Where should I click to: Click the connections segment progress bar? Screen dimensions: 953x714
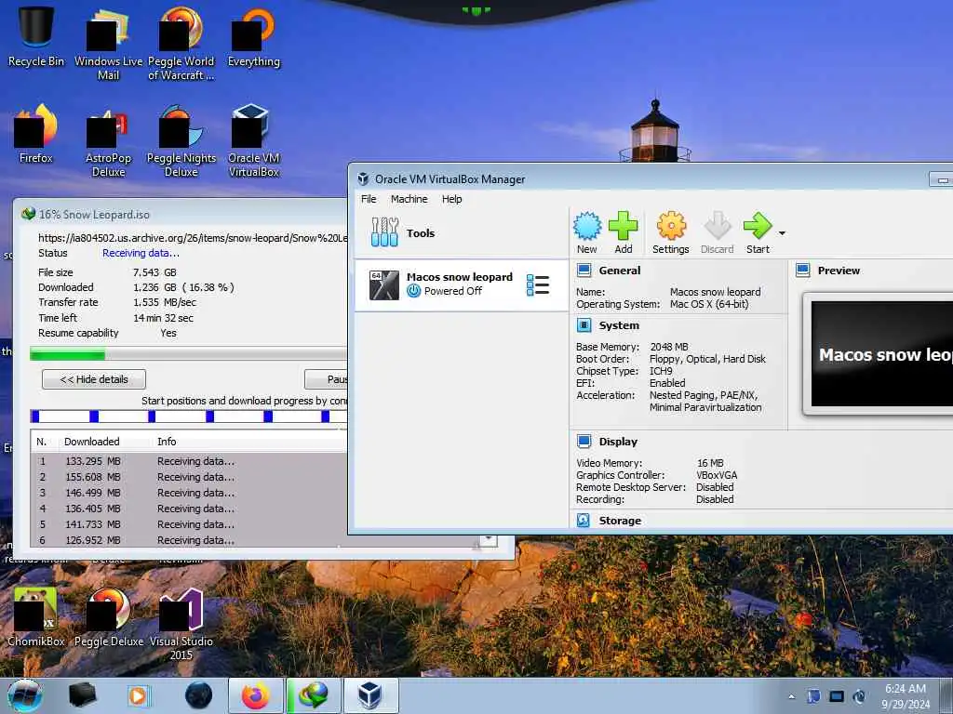pos(188,416)
